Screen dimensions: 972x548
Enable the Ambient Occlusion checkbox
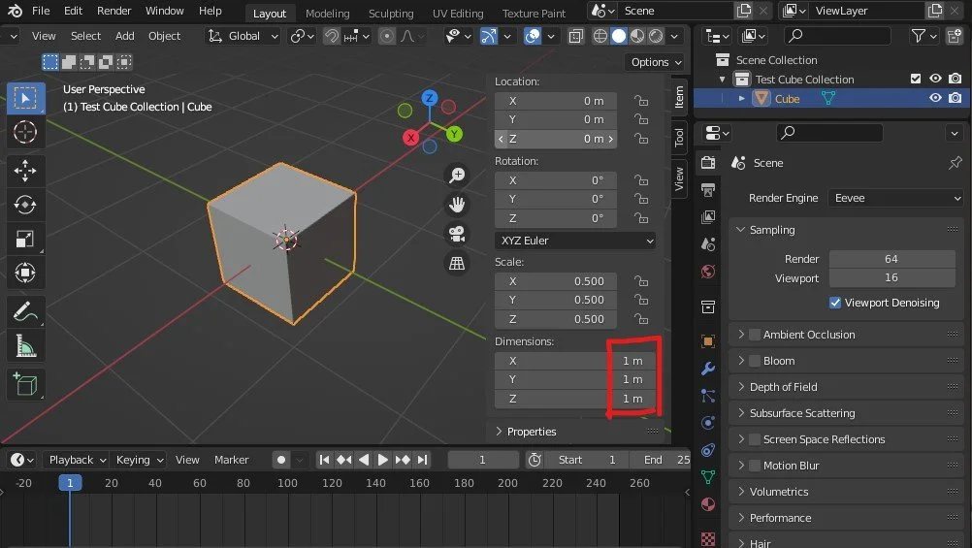tap(755, 335)
